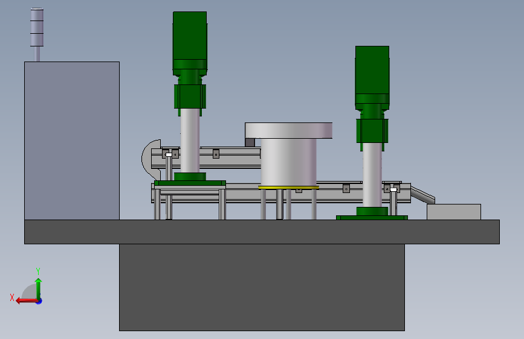Select the left green motor housing
Screen dimensions: 524x339
click(190, 43)
